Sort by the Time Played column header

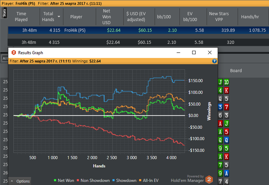[21, 17]
